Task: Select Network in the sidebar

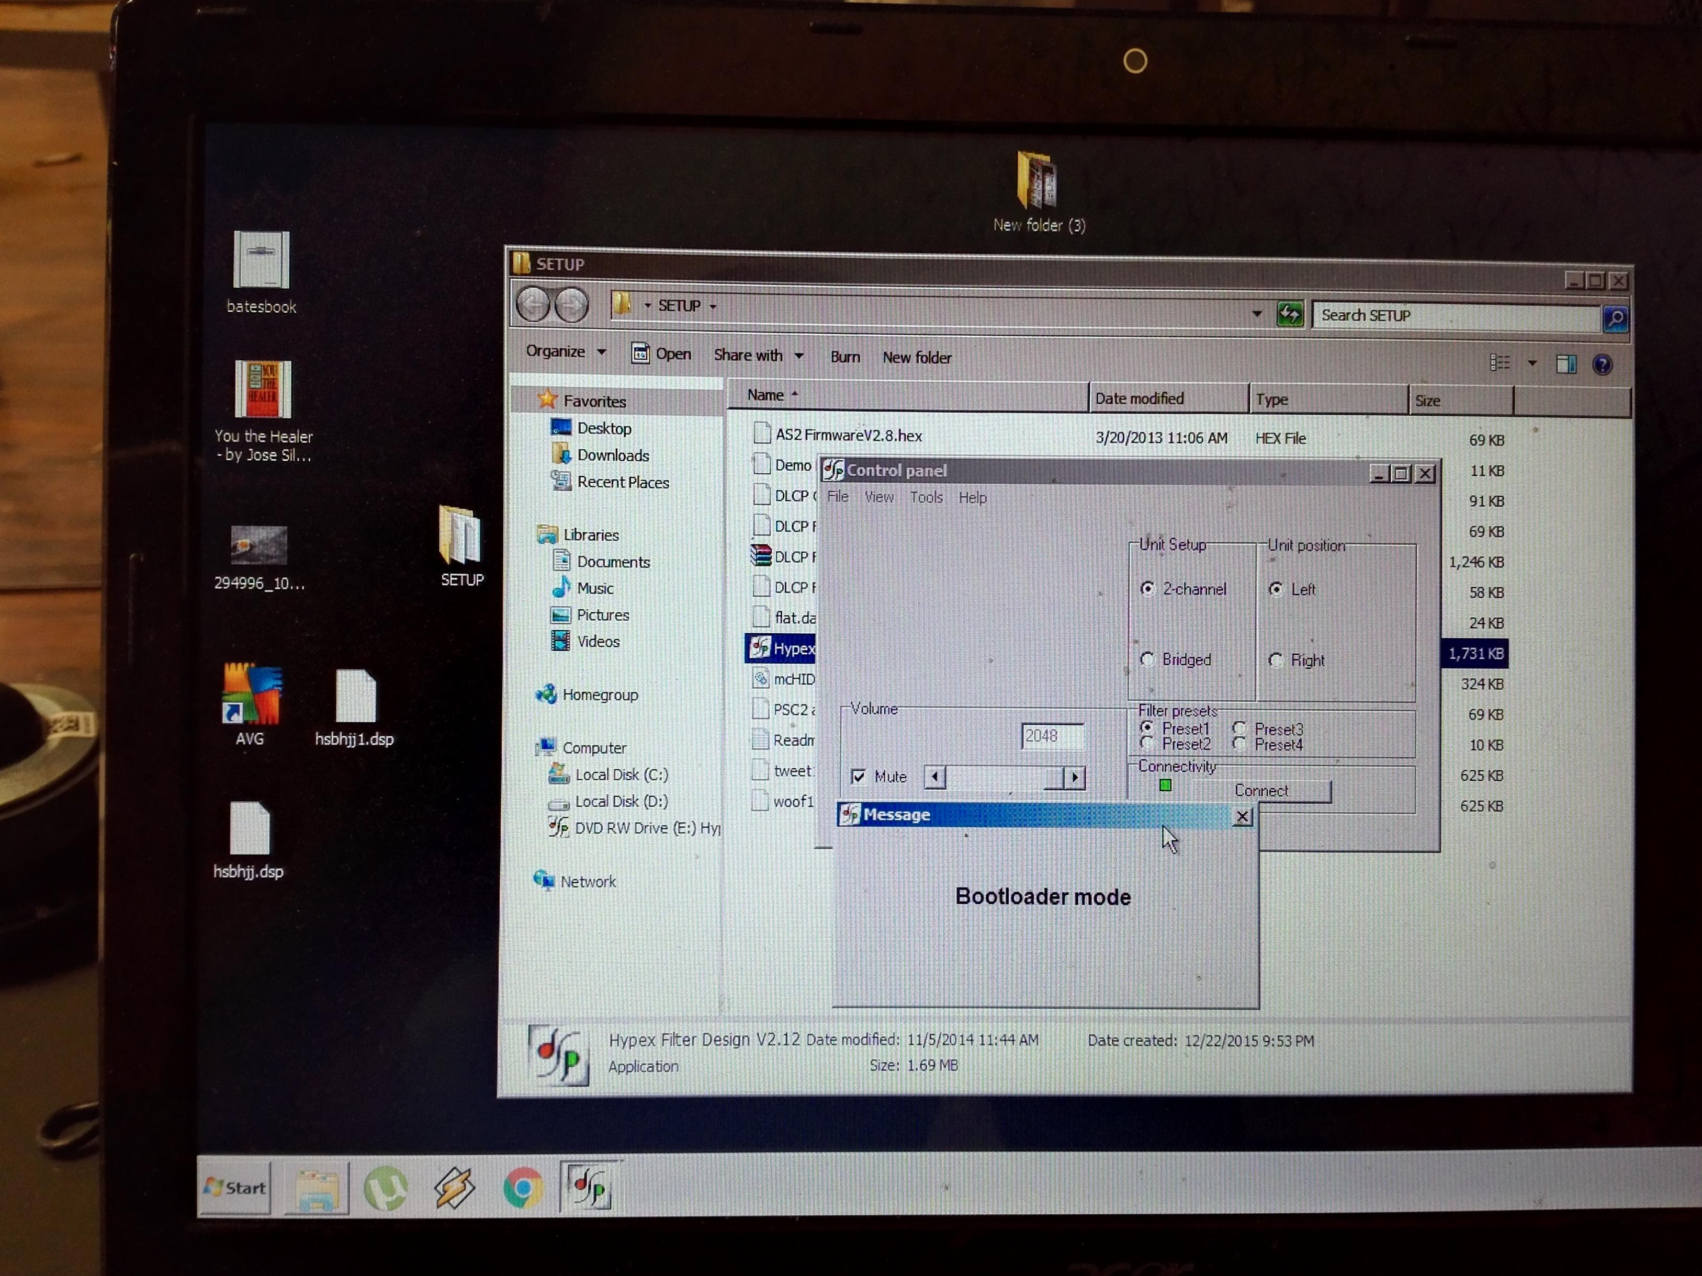Action: [575, 881]
